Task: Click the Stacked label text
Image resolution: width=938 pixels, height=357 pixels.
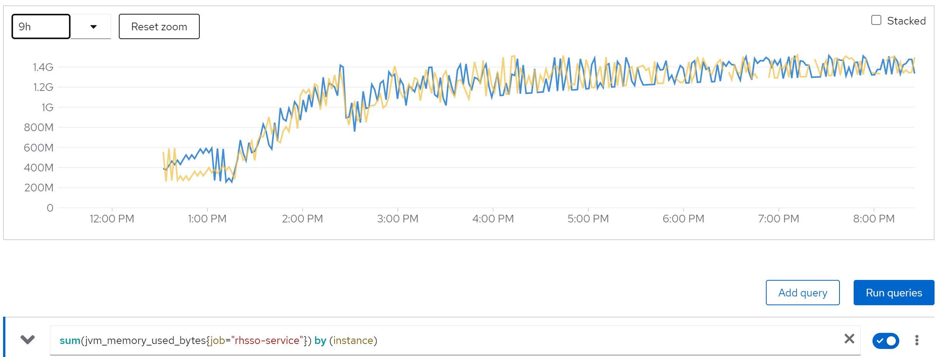Action: point(906,21)
